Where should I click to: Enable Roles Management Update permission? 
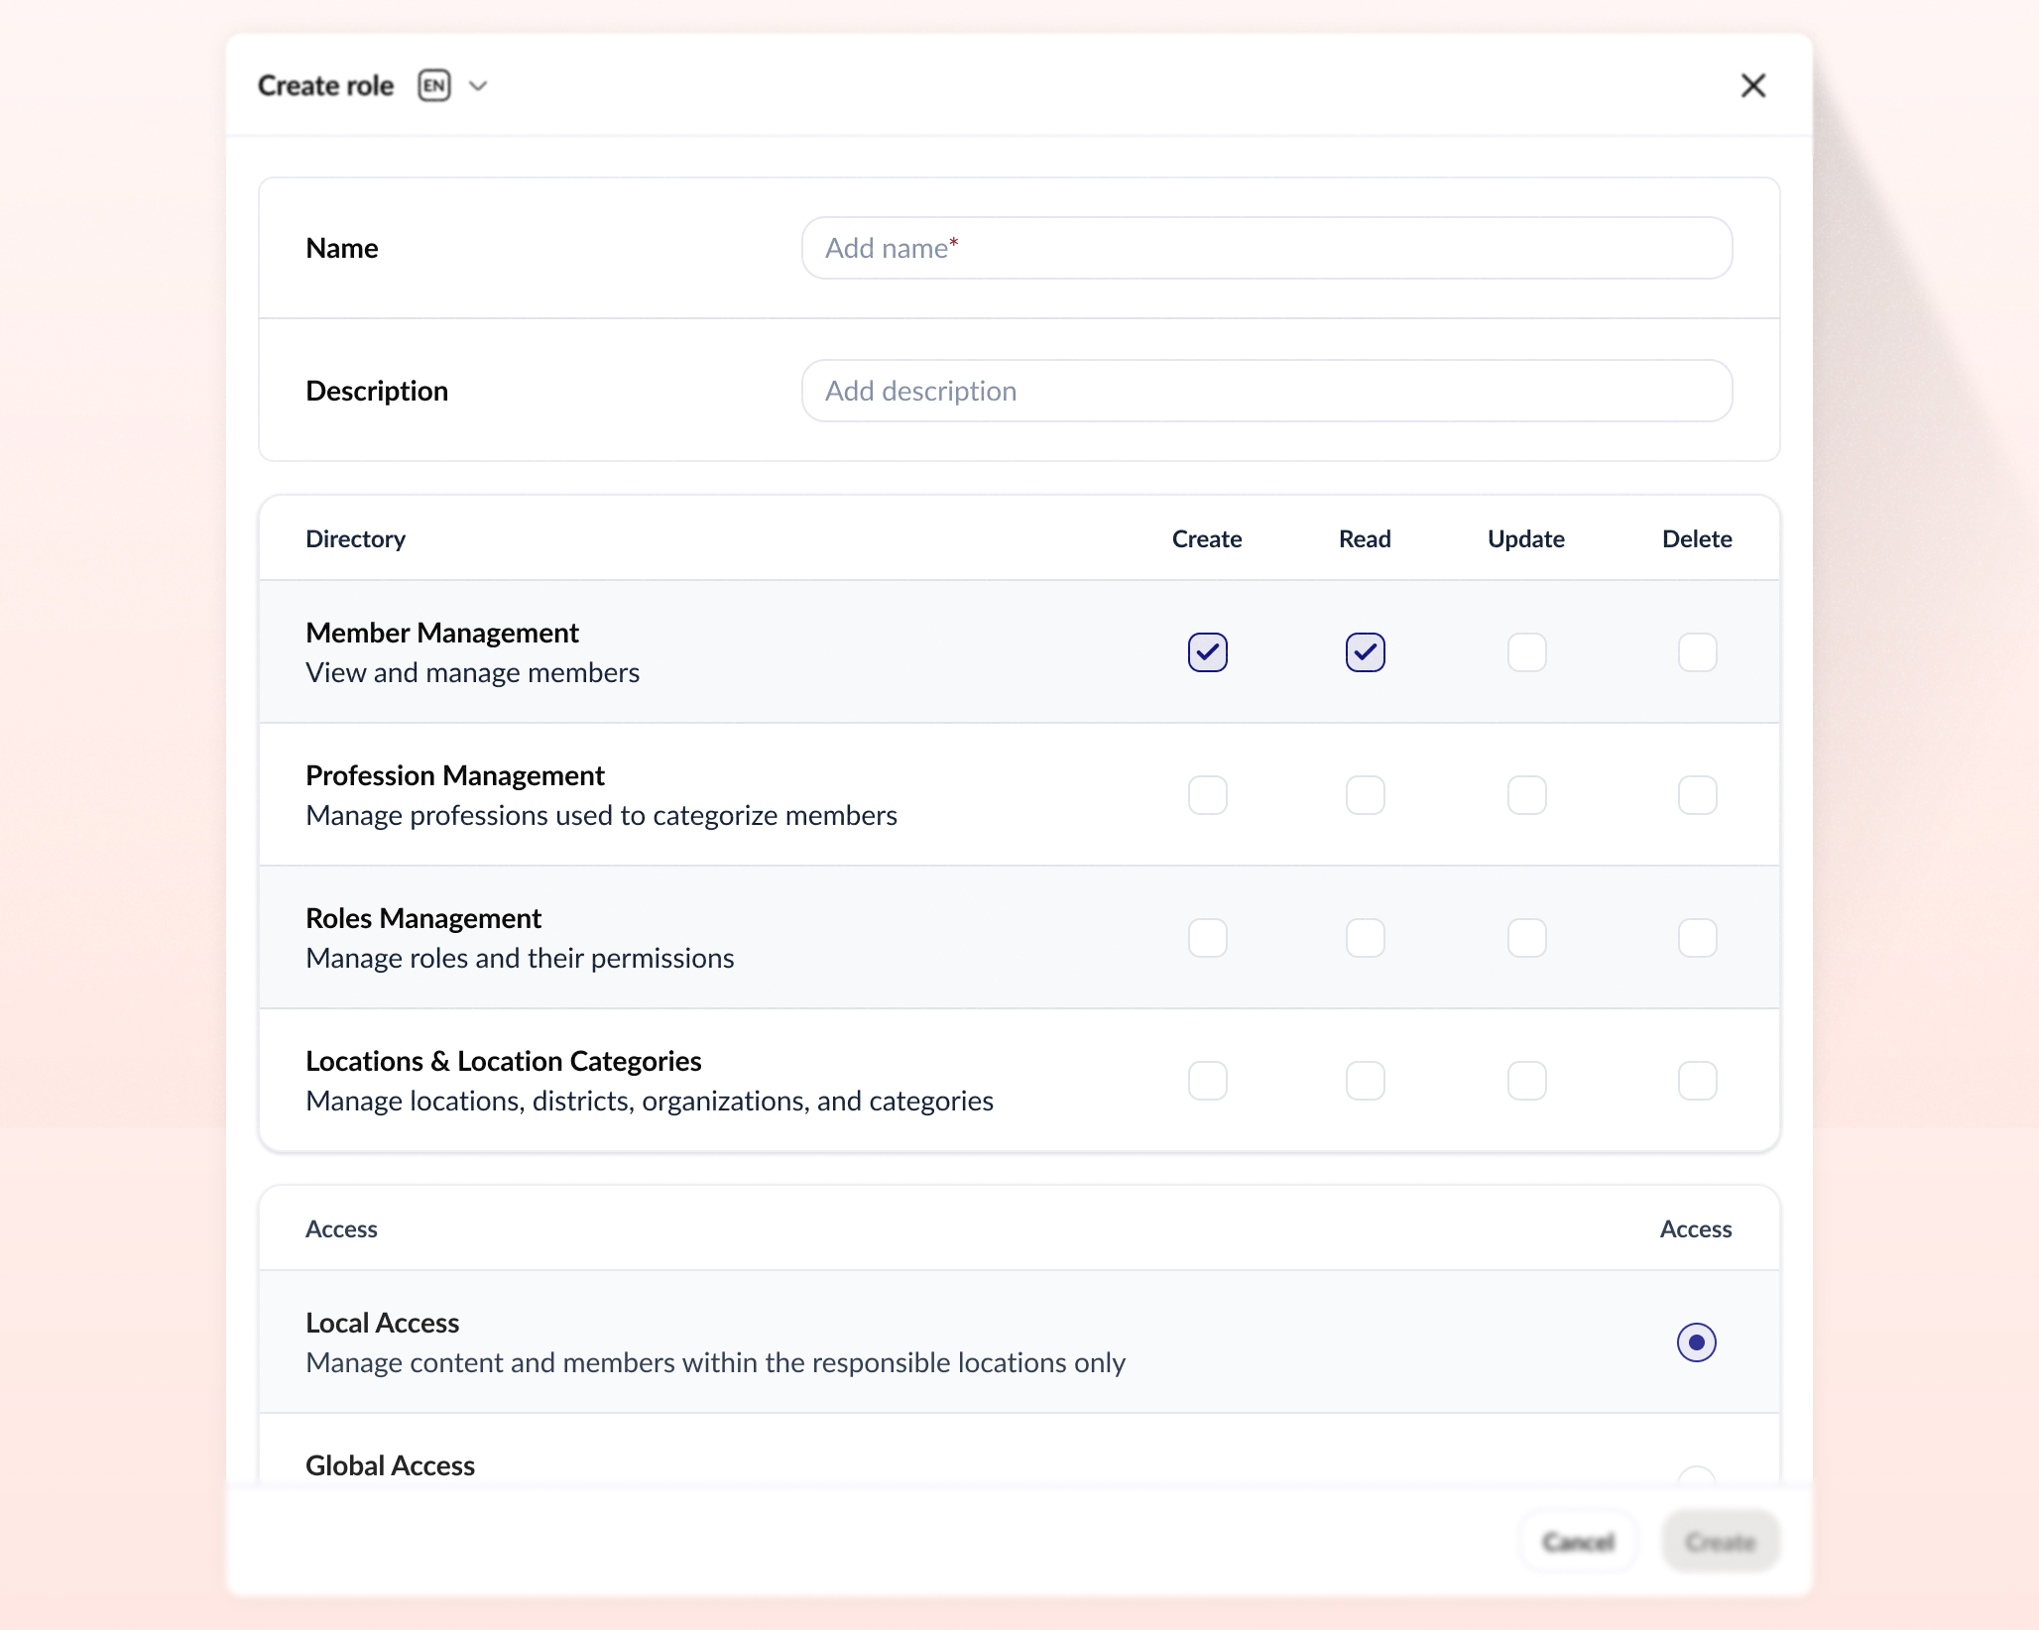point(1526,938)
